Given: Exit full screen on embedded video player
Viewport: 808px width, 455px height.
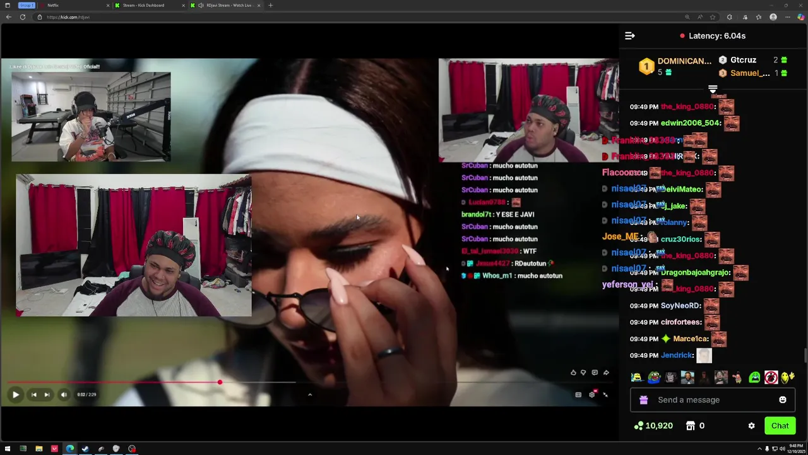Looking at the screenshot, I should click(x=605, y=394).
